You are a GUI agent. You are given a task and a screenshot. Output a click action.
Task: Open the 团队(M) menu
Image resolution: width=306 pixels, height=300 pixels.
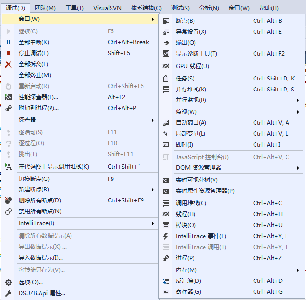[45, 8]
